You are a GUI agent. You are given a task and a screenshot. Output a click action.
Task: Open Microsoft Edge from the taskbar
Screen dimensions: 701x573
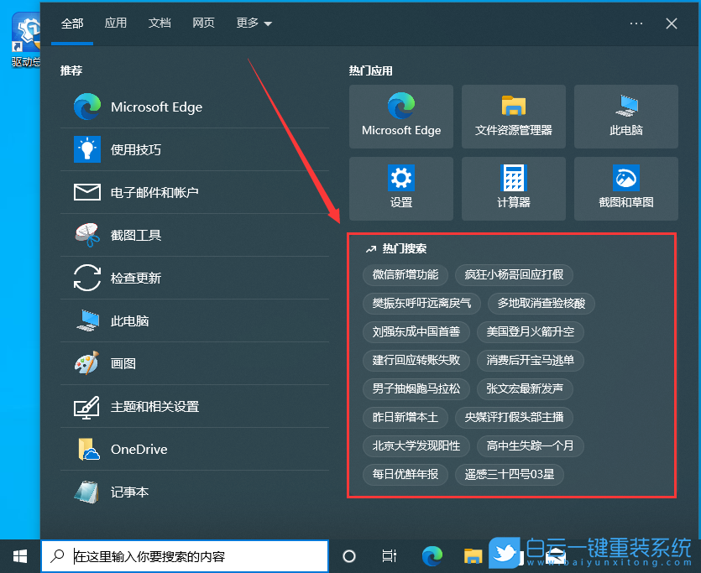[432, 555]
